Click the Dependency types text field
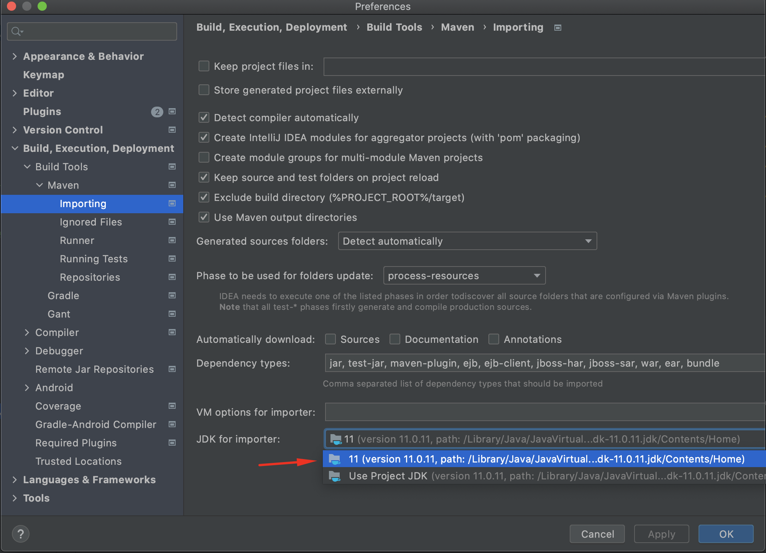 (x=544, y=363)
